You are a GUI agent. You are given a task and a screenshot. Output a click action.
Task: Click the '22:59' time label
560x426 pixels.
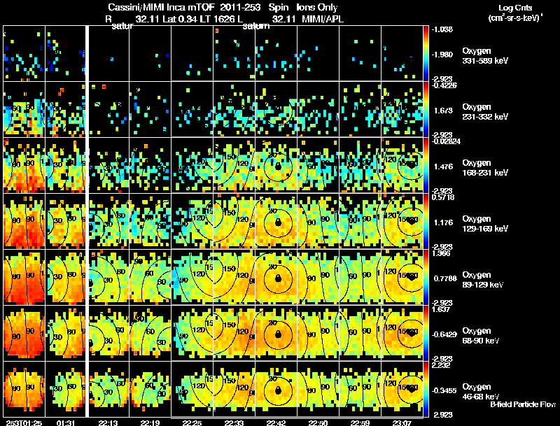360,423
